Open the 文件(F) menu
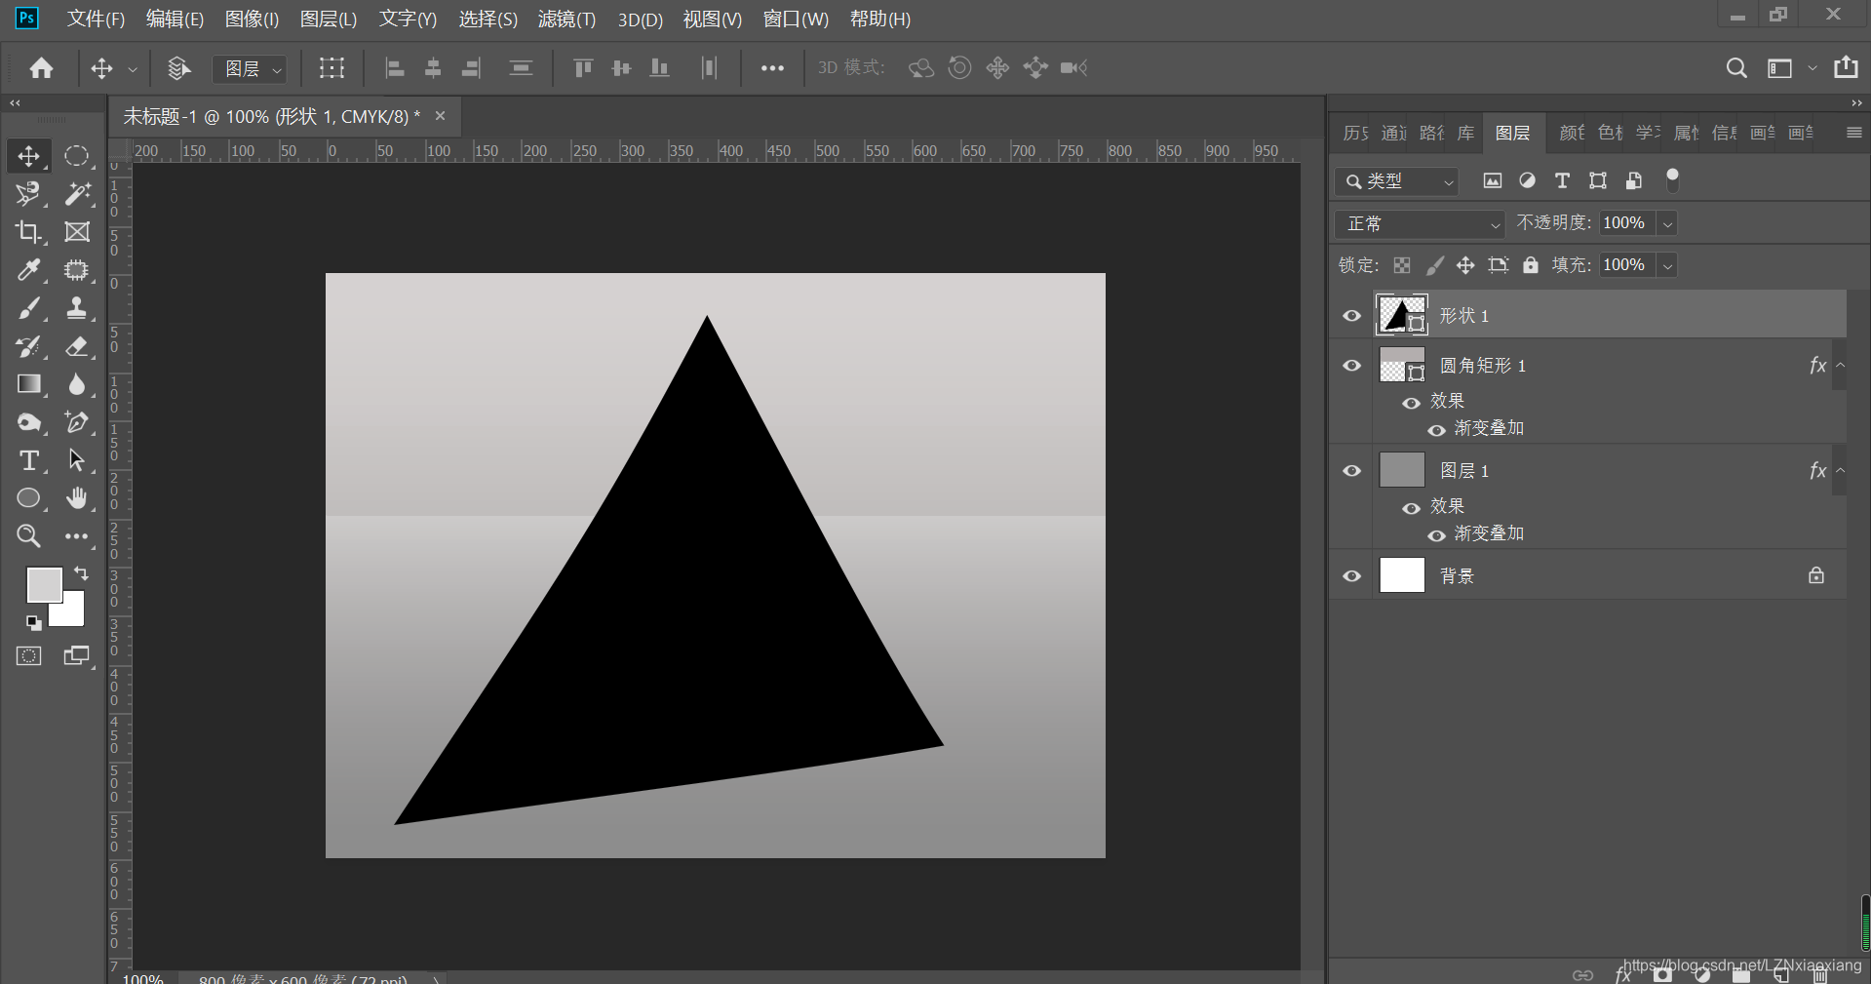Screen dimensions: 1871x984 (x=96, y=19)
